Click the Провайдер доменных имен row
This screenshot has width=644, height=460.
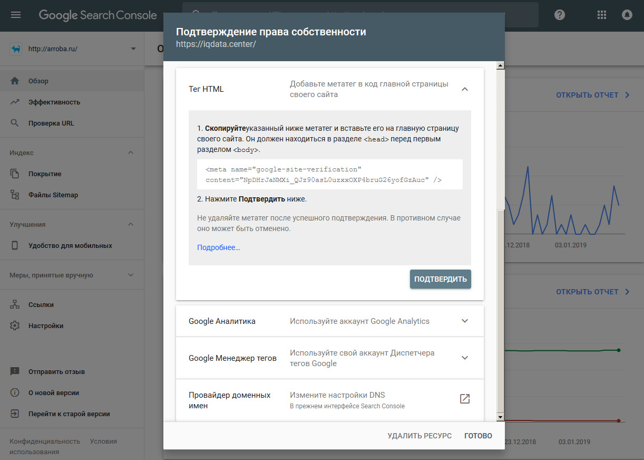(x=330, y=400)
